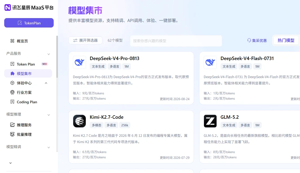
Task: Click the DeepSeek-V4-Pro-0813 description paragraph
Action: point(131,80)
